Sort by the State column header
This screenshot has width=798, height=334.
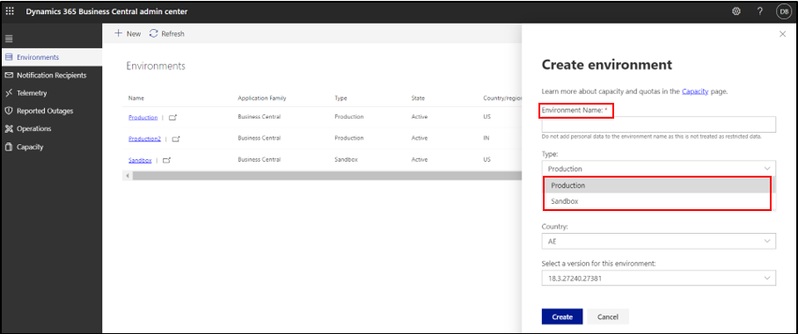click(x=418, y=98)
